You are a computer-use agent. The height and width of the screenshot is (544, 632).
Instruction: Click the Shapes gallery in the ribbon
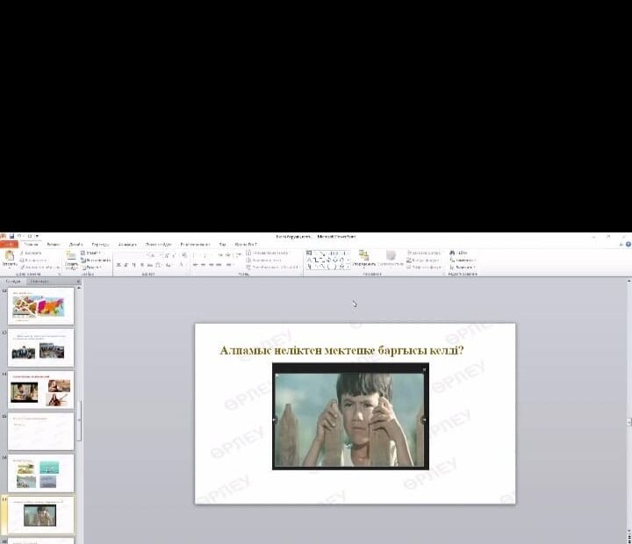tap(327, 259)
